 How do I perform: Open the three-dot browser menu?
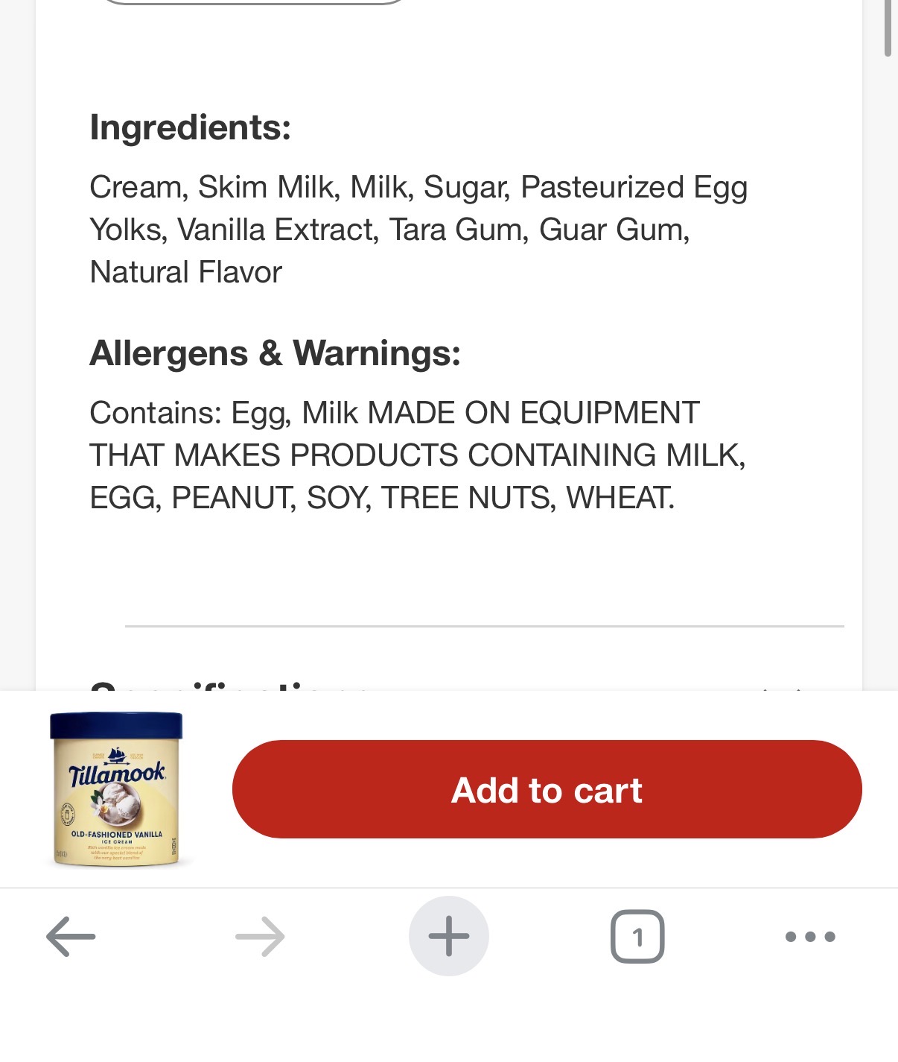(810, 936)
